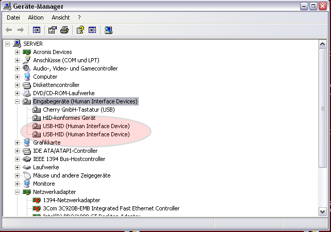Click the Back arrow toolbar button

(x=9, y=30)
